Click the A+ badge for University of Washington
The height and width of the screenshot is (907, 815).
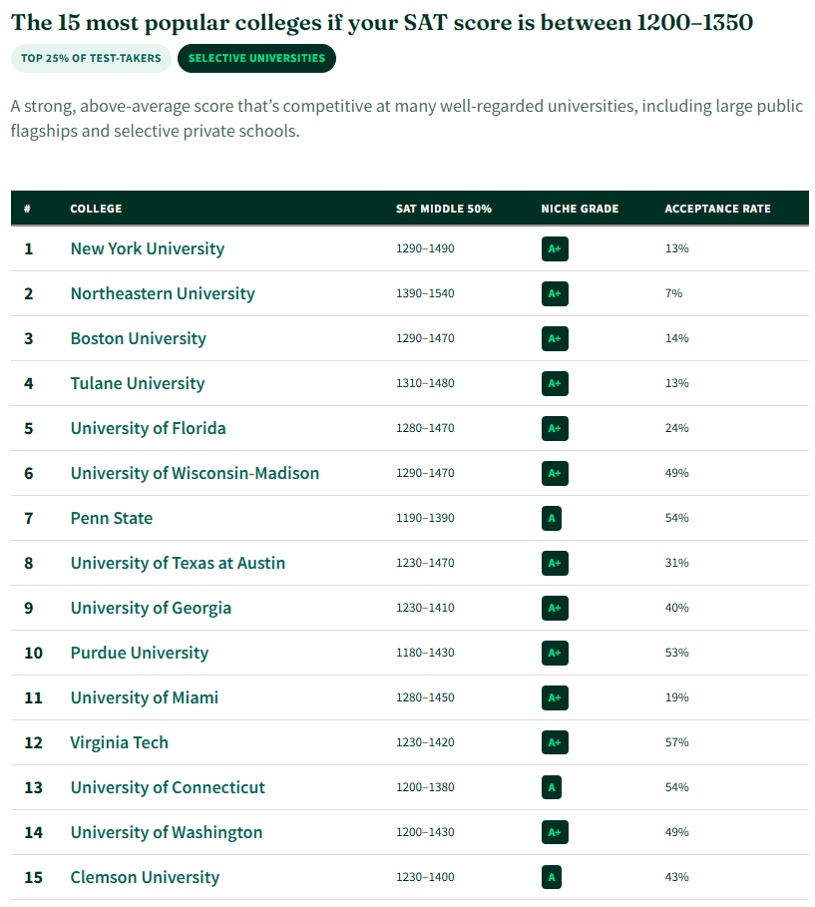[x=555, y=833]
